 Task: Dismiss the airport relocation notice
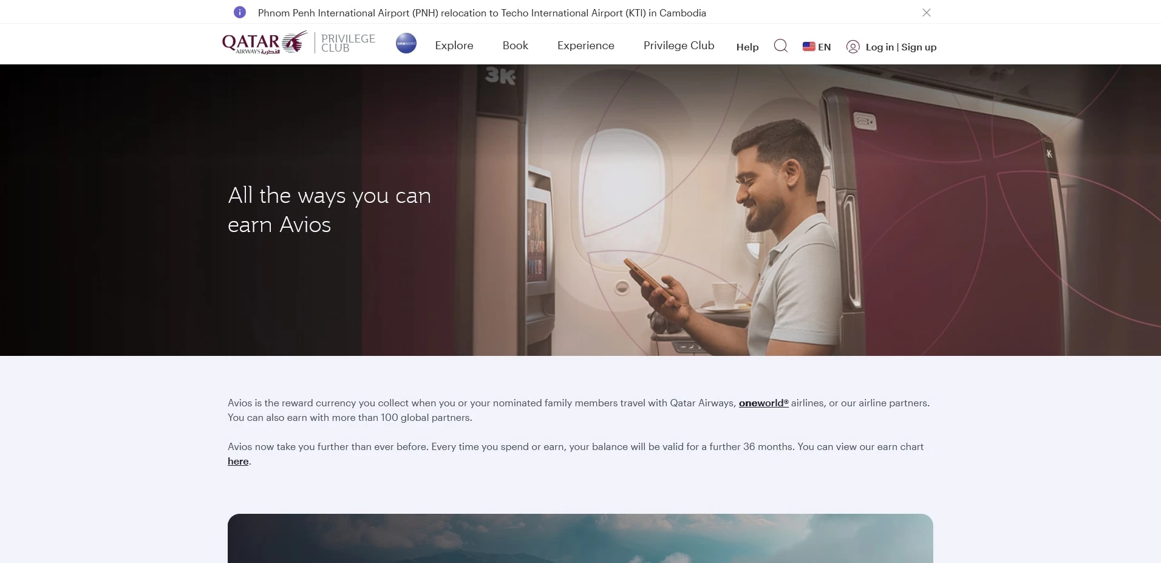(x=926, y=12)
